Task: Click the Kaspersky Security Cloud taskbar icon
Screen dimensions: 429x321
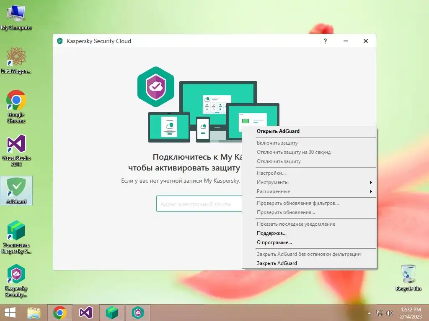Action: click(137, 313)
